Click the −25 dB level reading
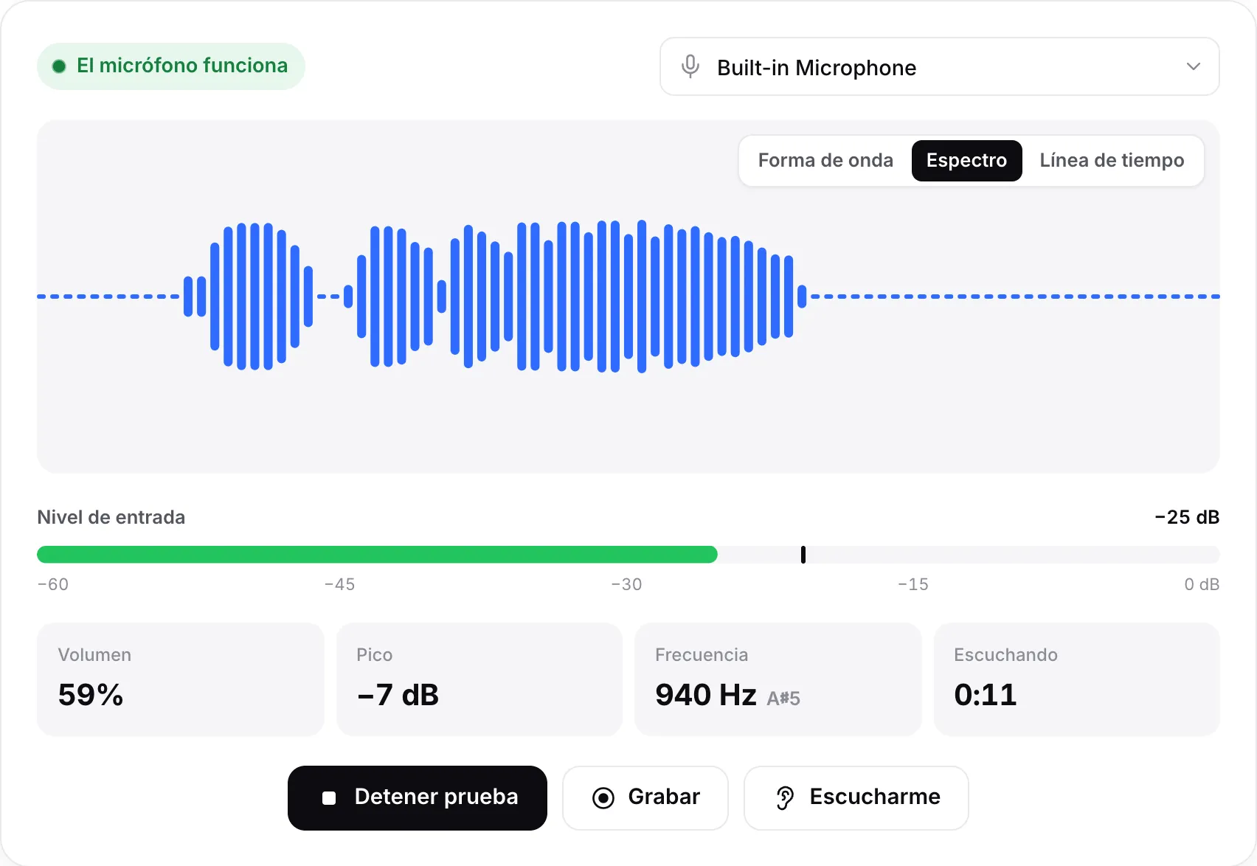The image size is (1257, 866). coord(1187,517)
